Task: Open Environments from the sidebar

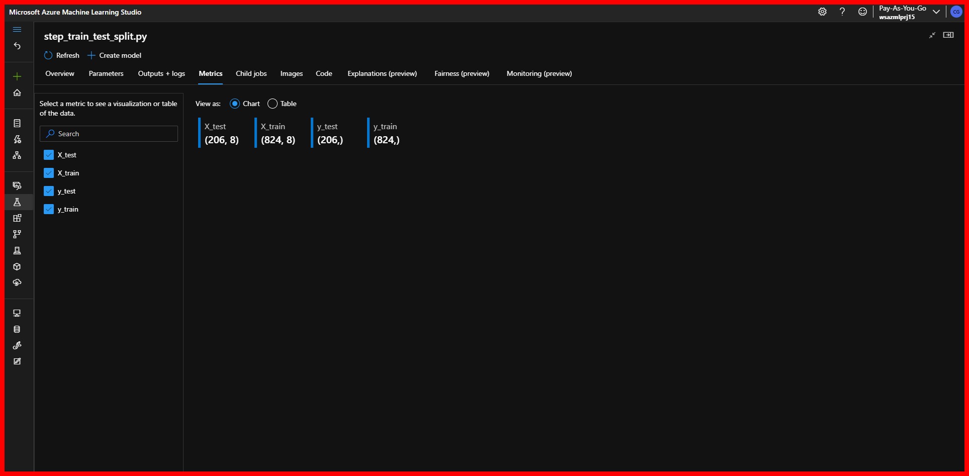Action: pyautogui.click(x=17, y=250)
